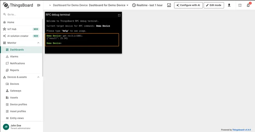Click the Dashboards grid icon
Viewport: 255px width, 132px height.
pos(7,50)
